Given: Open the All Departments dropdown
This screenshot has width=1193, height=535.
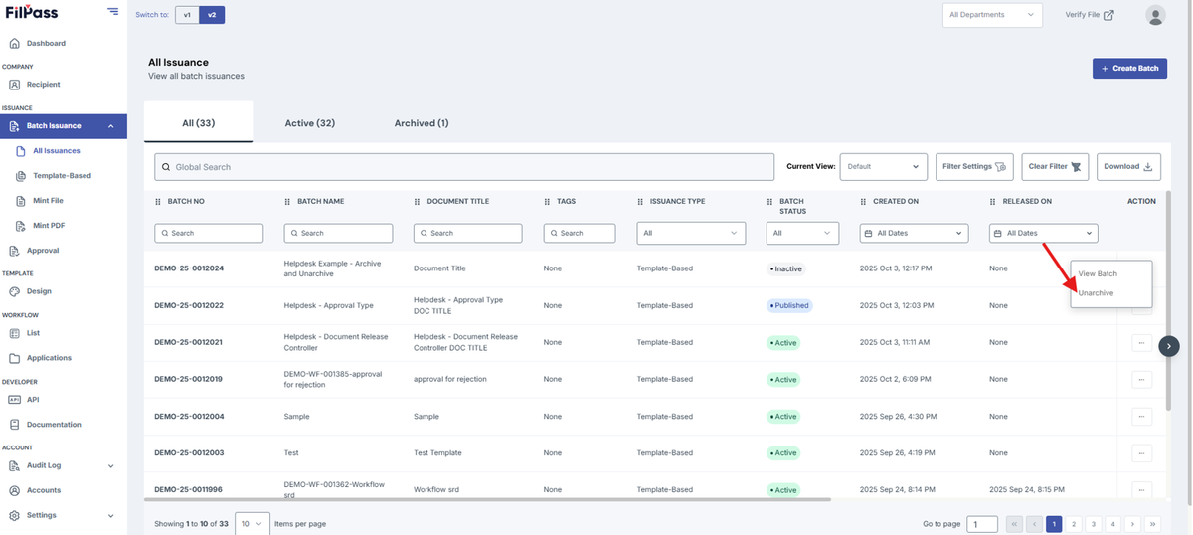Looking at the screenshot, I should (992, 15).
